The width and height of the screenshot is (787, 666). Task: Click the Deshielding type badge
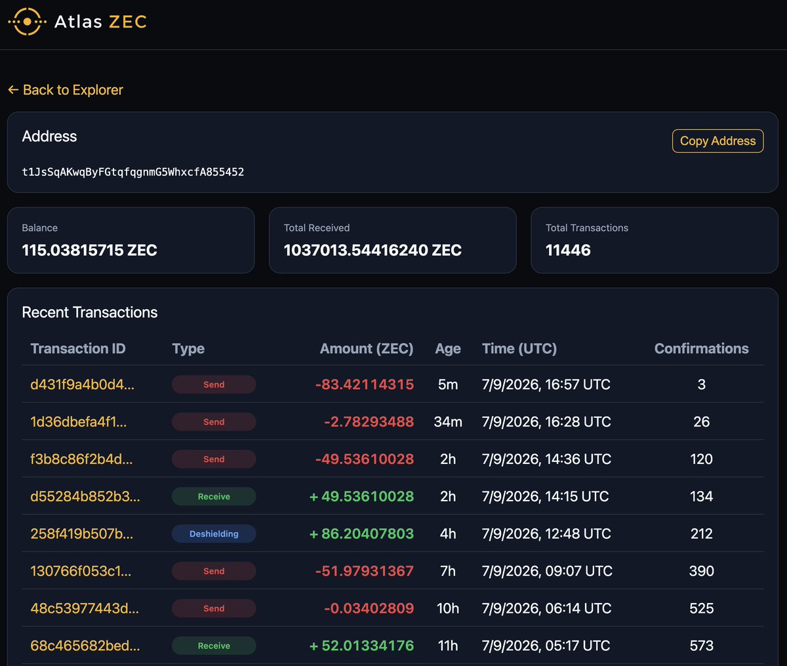point(214,534)
